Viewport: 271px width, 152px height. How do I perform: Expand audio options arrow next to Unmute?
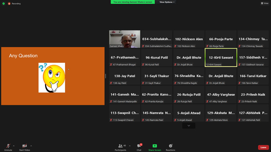[14, 146]
